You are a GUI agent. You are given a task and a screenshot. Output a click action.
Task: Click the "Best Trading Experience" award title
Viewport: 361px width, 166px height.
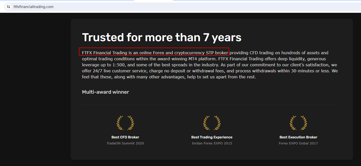[x=212, y=137]
